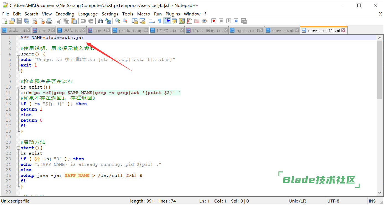Collapse the is_exist() fold marker
This screenshot has width=384, height=205.
tap(18, 87)
